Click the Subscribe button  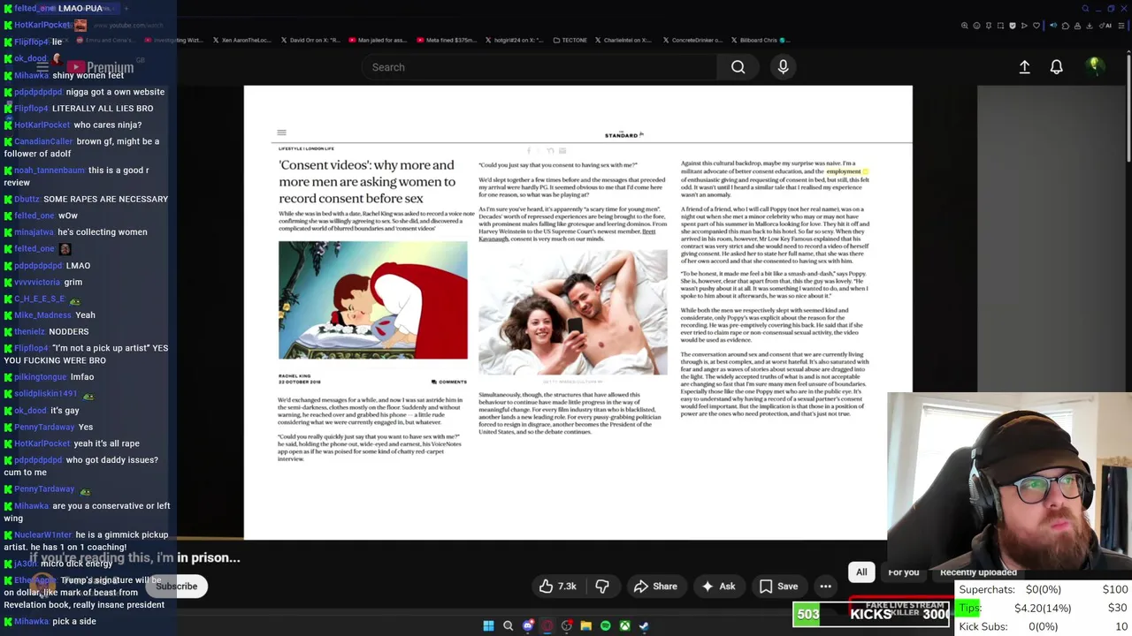coord(177,587)
